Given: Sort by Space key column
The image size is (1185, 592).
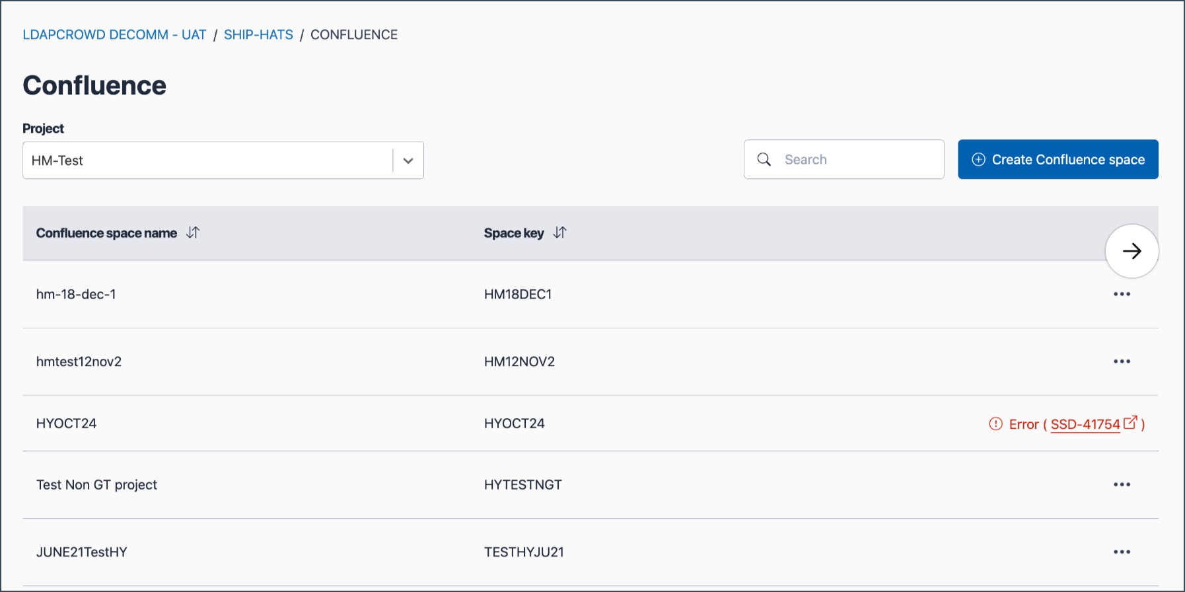Looking at the screenshot, I should click(559, 233).
